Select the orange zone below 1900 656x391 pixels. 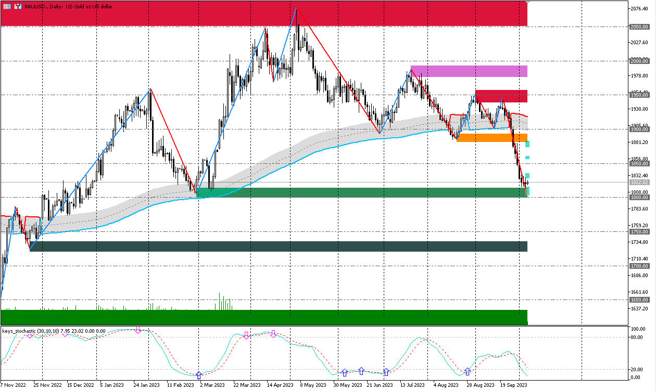coord(492,138)
